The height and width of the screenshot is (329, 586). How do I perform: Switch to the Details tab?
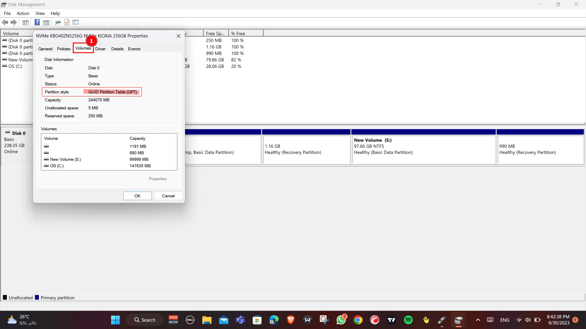pyautogui.click(x=117, y=49)
